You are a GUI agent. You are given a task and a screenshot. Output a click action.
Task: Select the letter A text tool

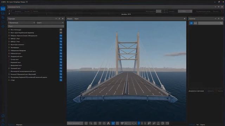click(108, 123)
